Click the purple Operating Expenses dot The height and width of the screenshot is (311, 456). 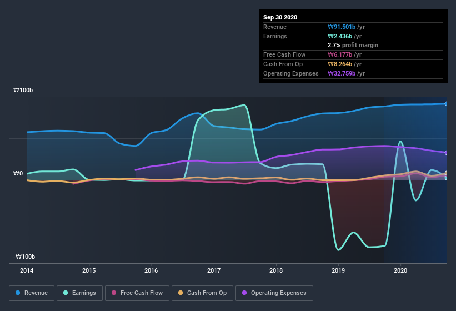pyautogui.click(x=245, y=293)
